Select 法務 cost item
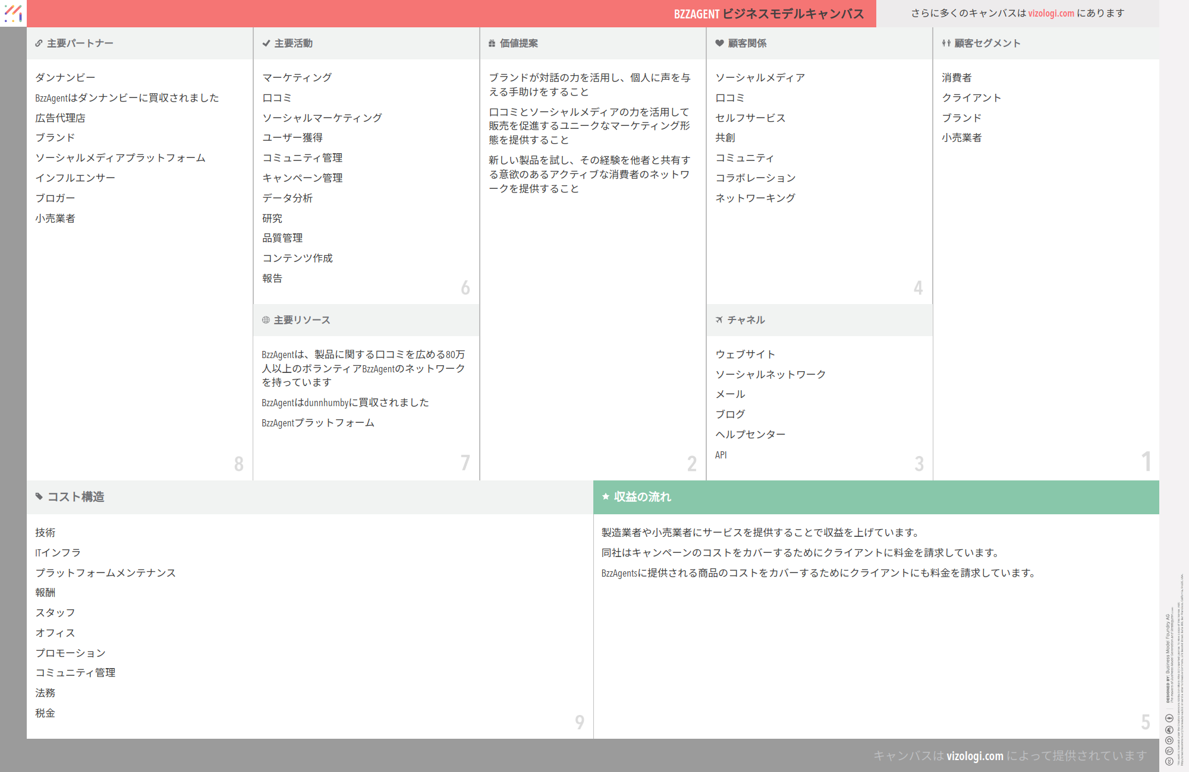This screenshot has height=772, width=1189. click(45, 693)
